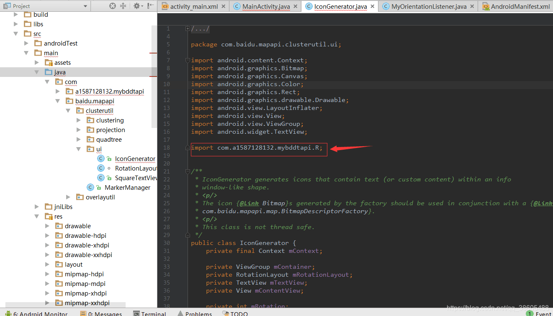Image resolution: width=553 pixels, height=316 pixels.
Task: Click the collapse all icon in Project panel
Action: pyautogui.click(x=123, y=6)
